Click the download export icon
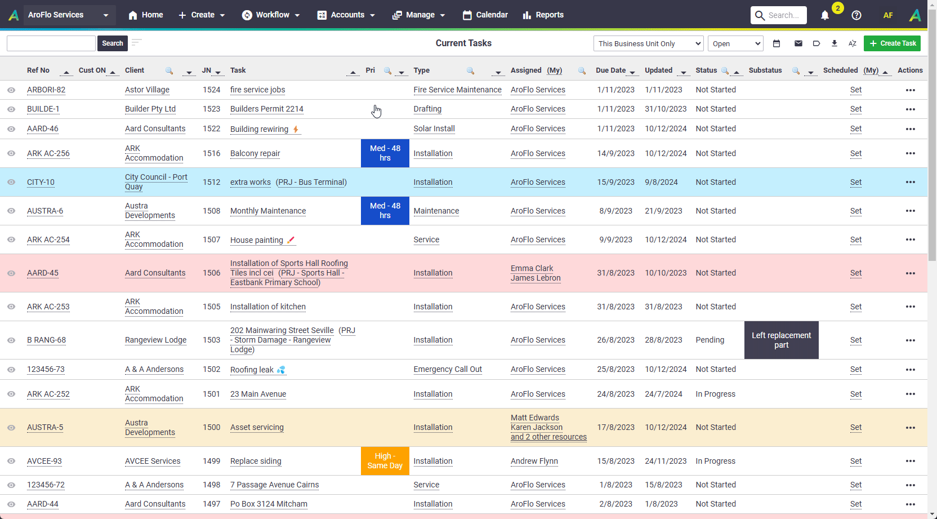The height and width of the screenshot is (519, 937). 835,43
